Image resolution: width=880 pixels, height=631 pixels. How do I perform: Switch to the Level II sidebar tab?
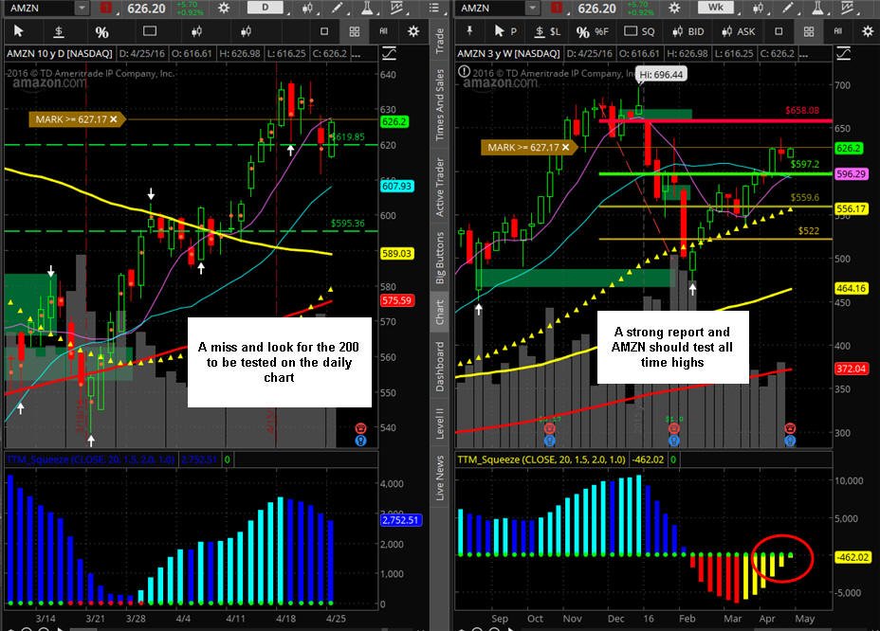(439, 423)
